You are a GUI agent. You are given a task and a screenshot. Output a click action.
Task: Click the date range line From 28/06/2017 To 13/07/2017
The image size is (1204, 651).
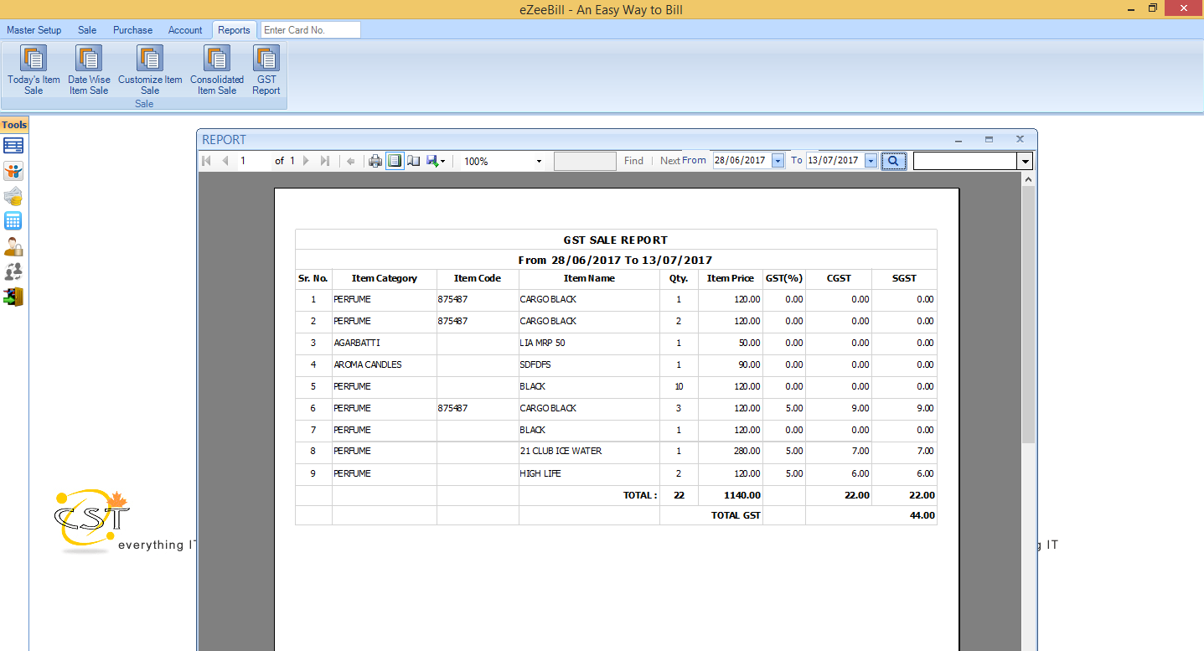pyautogui.click(x=616, y=260)
